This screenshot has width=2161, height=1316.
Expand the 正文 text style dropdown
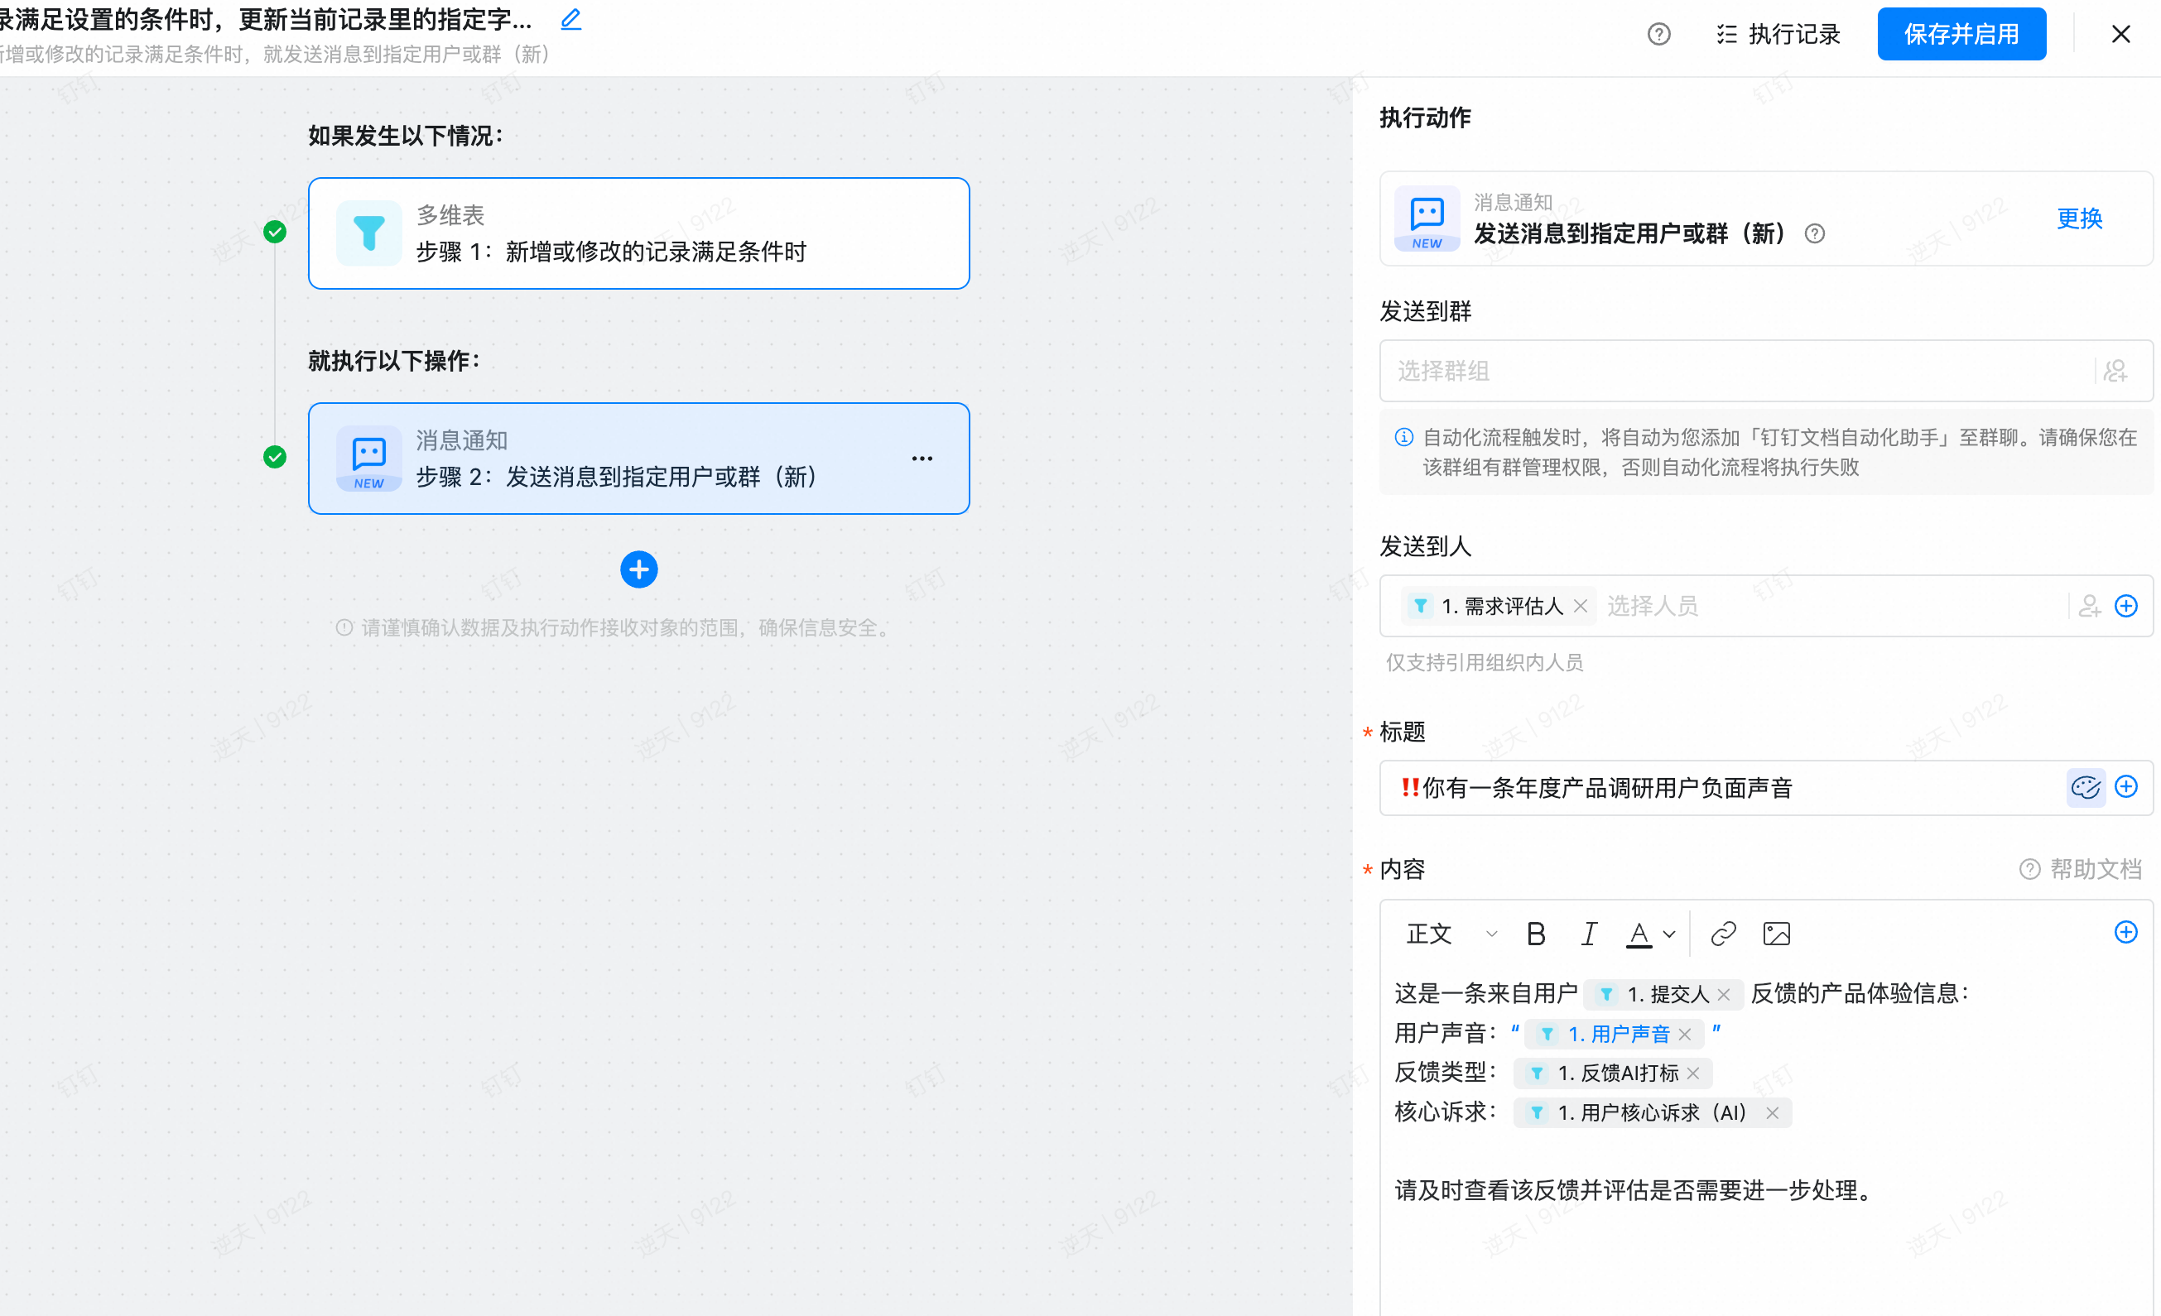click(1451, 934)
